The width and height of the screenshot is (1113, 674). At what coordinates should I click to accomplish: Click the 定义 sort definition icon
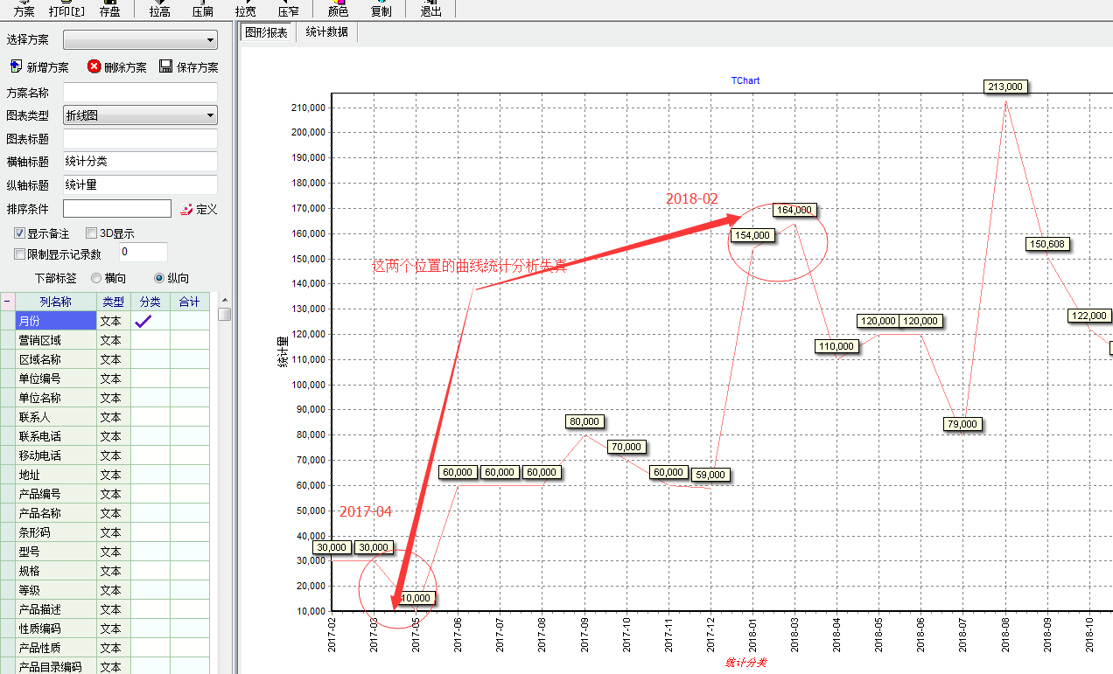186,209
